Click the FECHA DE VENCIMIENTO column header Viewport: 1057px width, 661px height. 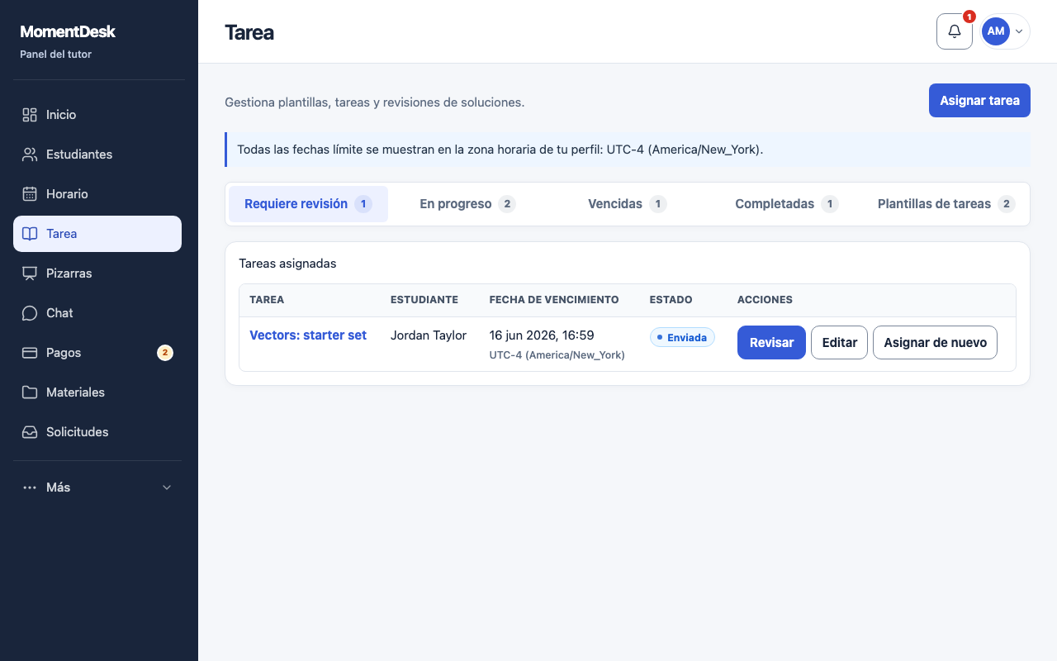pyautogui.click(x=554, y=300)
